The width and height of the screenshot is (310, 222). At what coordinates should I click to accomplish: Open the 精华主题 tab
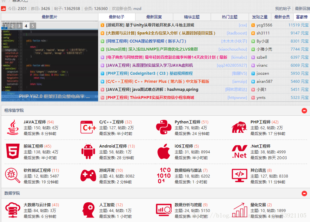pyautogui.click(x=192, y=17)
